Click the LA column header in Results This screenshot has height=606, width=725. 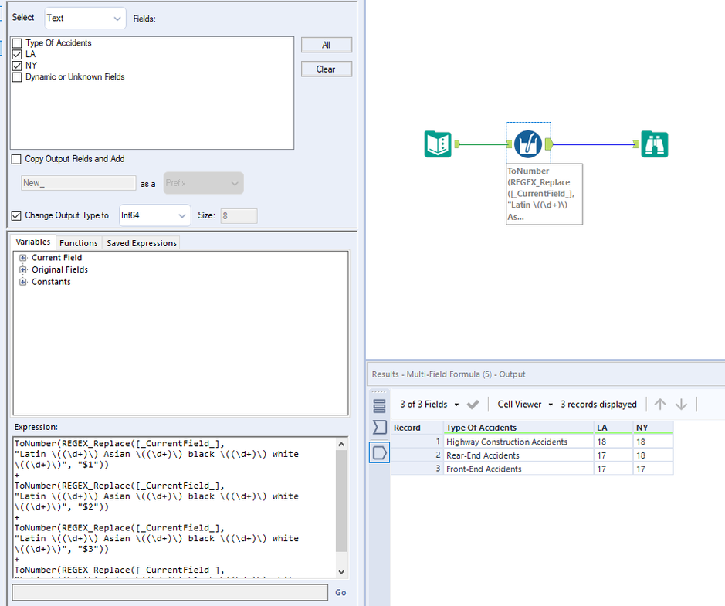[613, 428]
